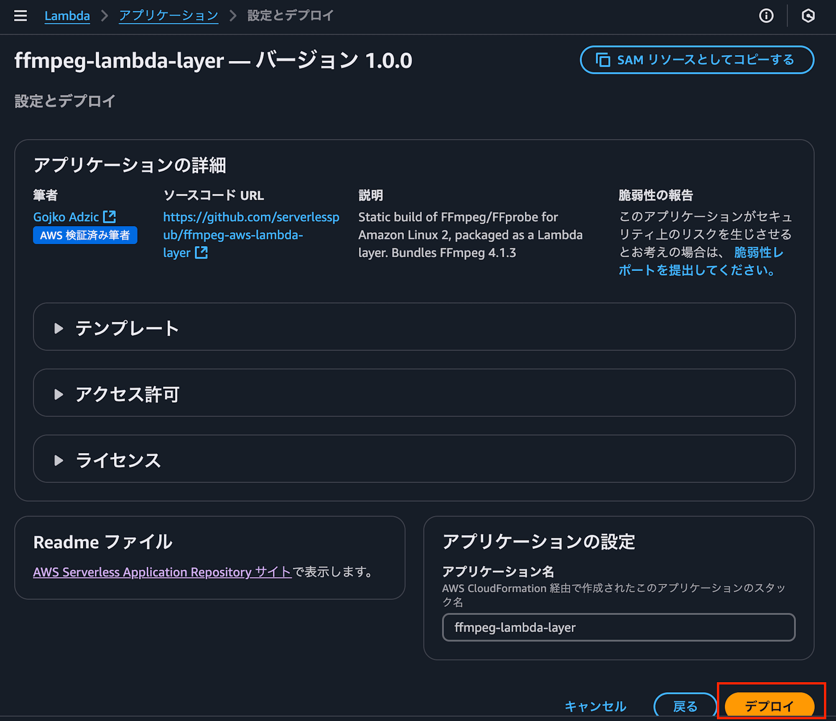
Task: Expand the ライセンス section
Action: click(414, 459)
